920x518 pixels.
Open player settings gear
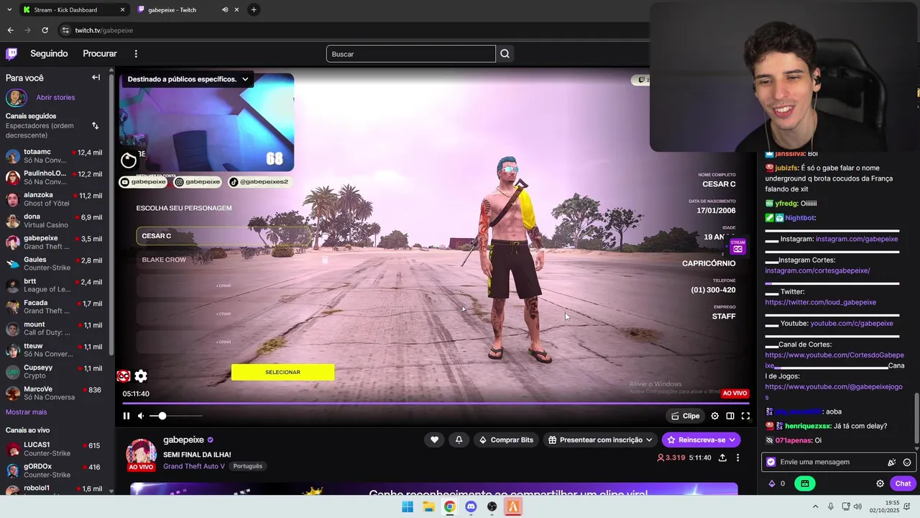pos(714,416)
